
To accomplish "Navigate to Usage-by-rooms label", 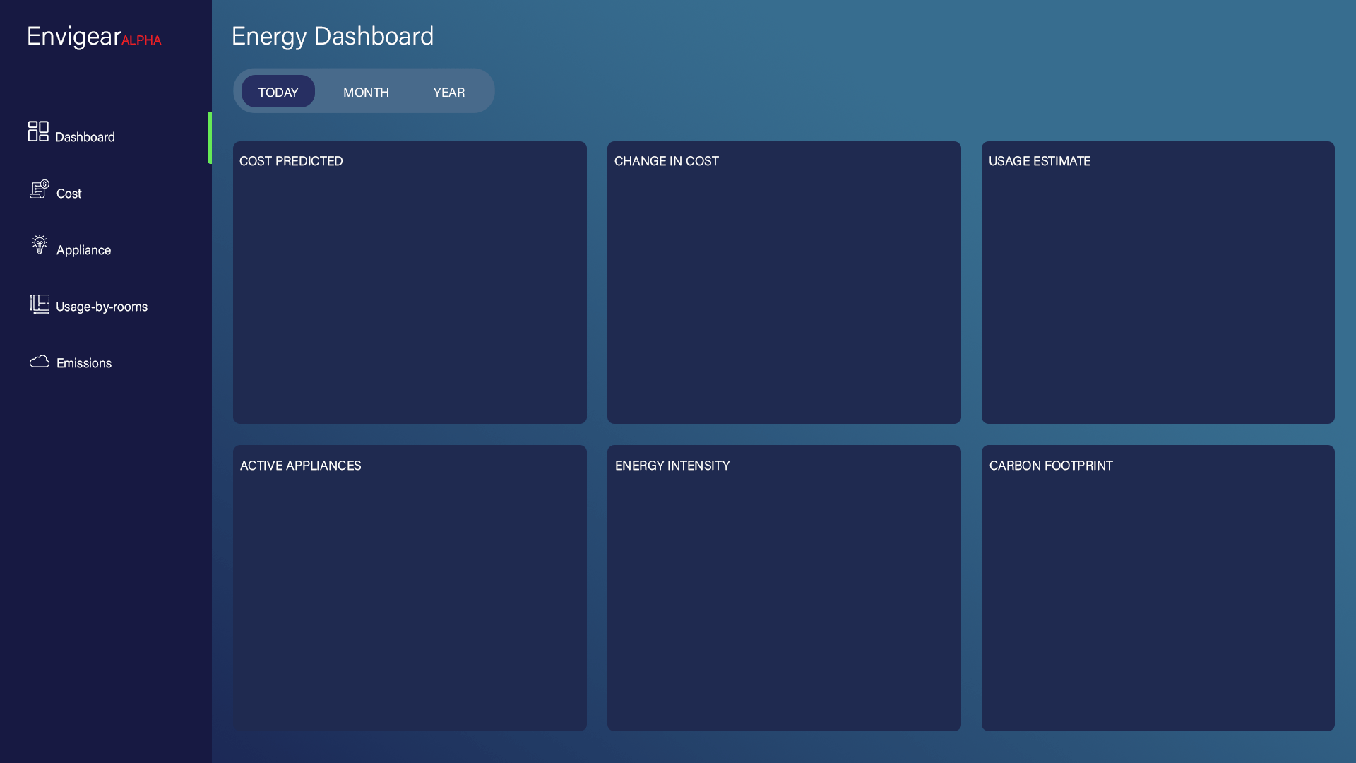I will coord(102,307).
